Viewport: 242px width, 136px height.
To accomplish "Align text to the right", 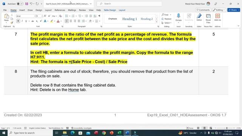I will click(75, 21).
